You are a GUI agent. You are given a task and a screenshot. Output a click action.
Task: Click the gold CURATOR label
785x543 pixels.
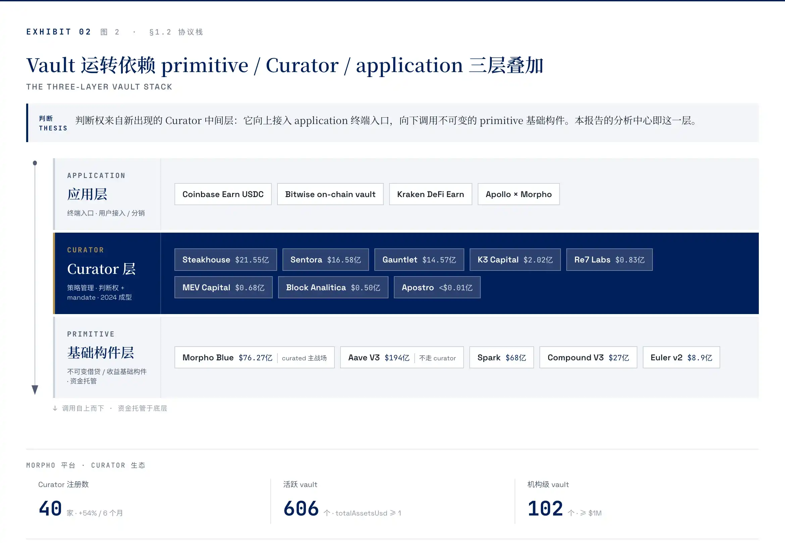(x=86, y=250)
